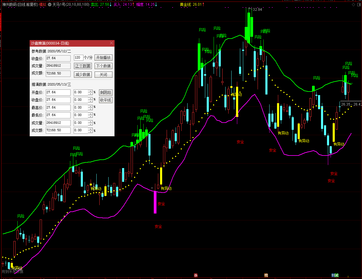The height and width of the screenshot is (279, 362).
Task: Click the 倒阴阳 button
Action: (106, 92)
